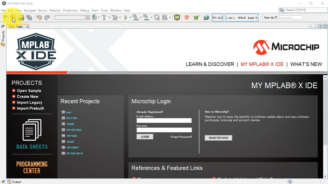Open the Microchip store shopping cart icon

tap(196, 17)
